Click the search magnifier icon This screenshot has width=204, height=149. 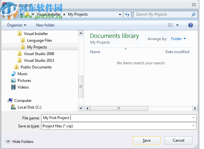(193, 14)
